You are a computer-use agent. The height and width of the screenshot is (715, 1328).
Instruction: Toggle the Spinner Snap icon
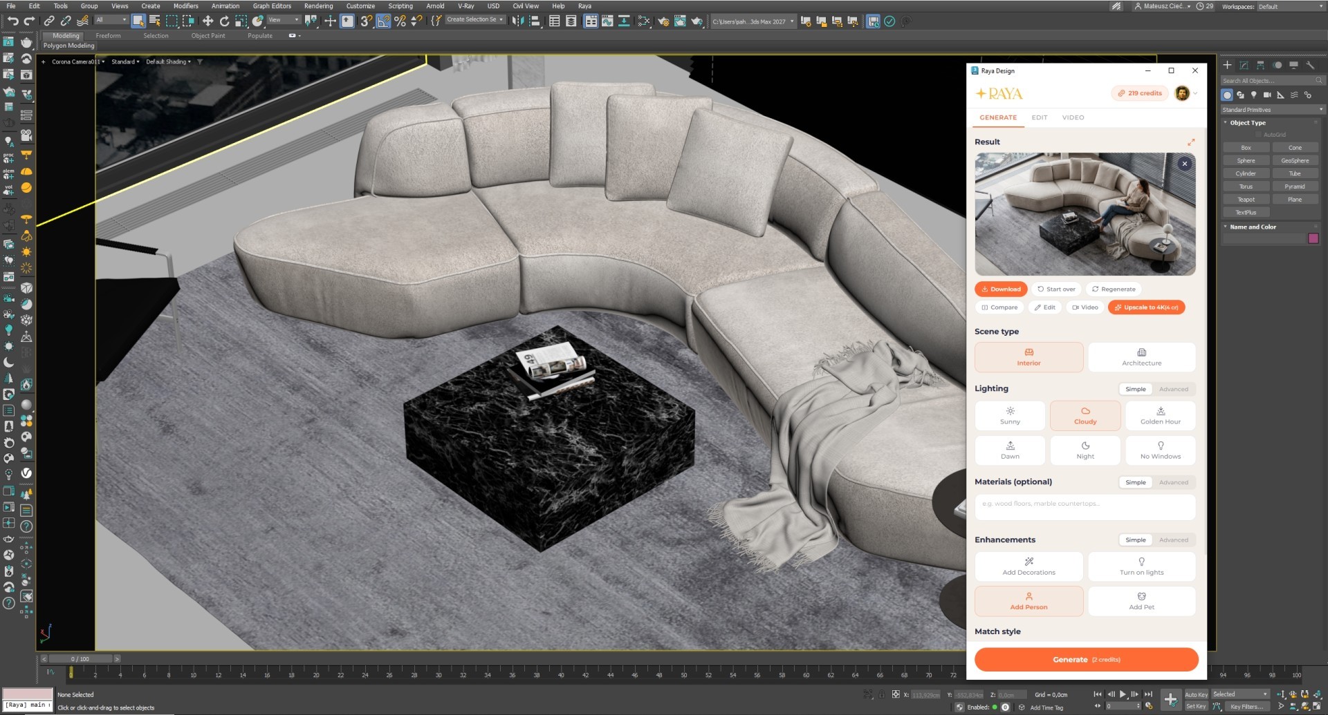(x=416, y=21)
